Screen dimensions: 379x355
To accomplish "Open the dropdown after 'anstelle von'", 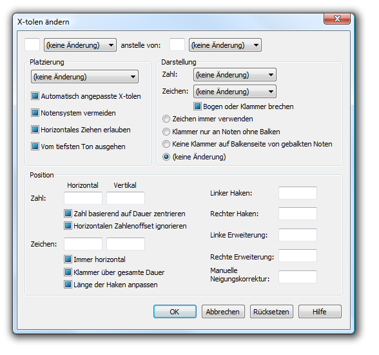I will (x=225, y=45).
